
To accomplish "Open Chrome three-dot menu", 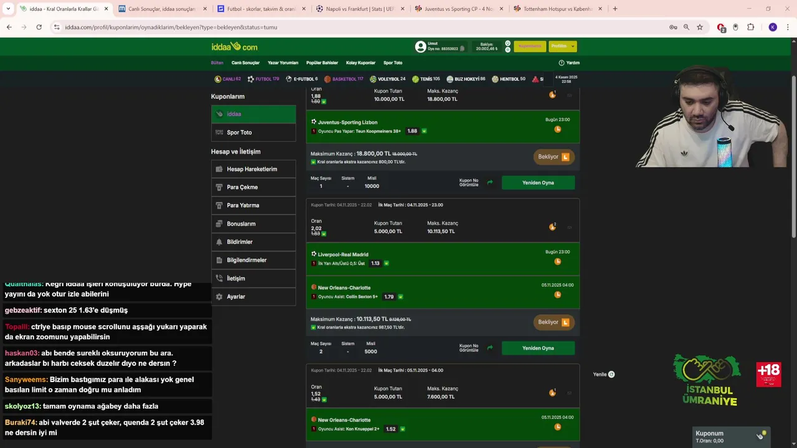I will [788, 27].
